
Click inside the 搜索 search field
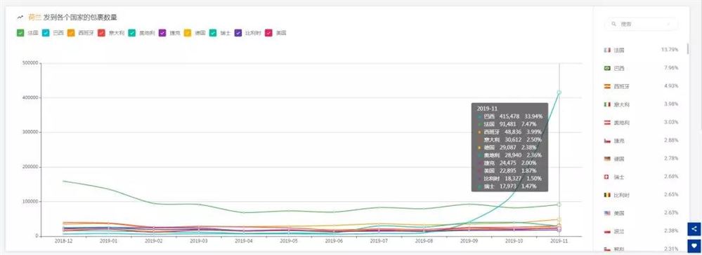[x=641, y=24]
